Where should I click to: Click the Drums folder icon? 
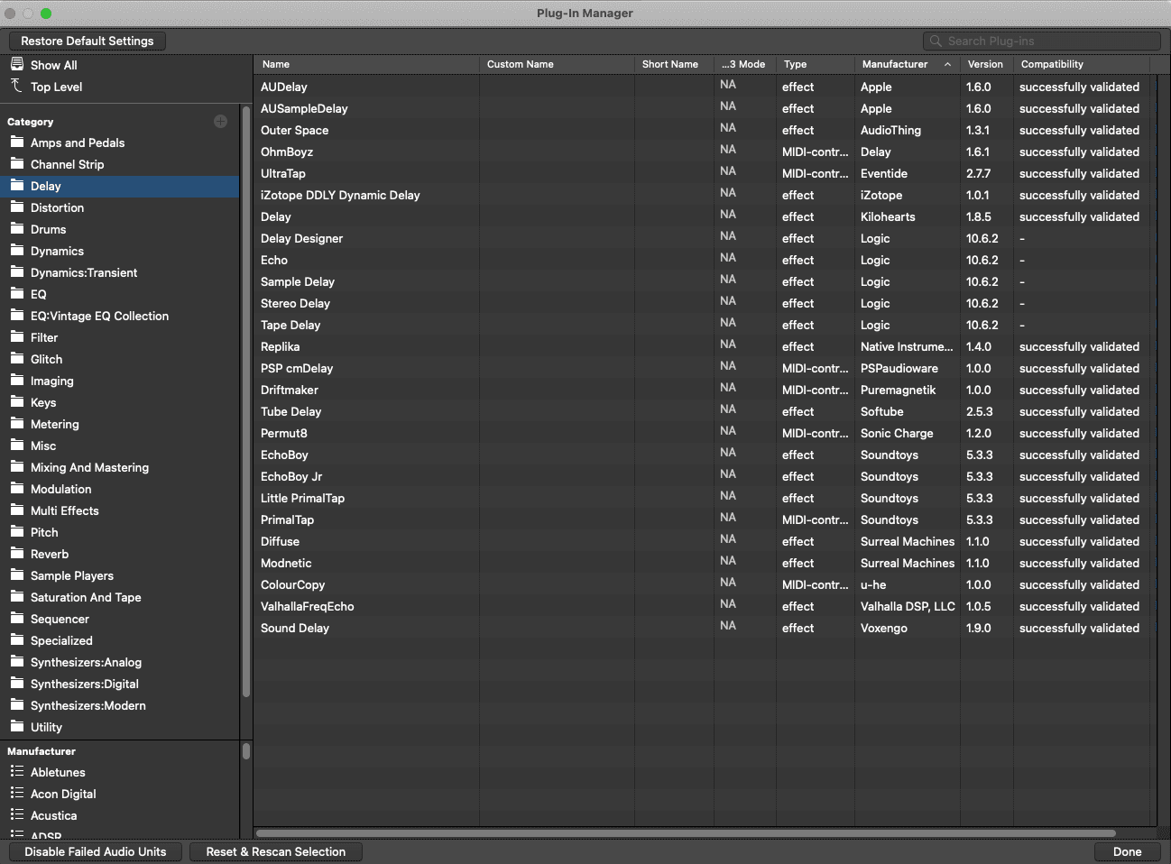pos(17,228)
